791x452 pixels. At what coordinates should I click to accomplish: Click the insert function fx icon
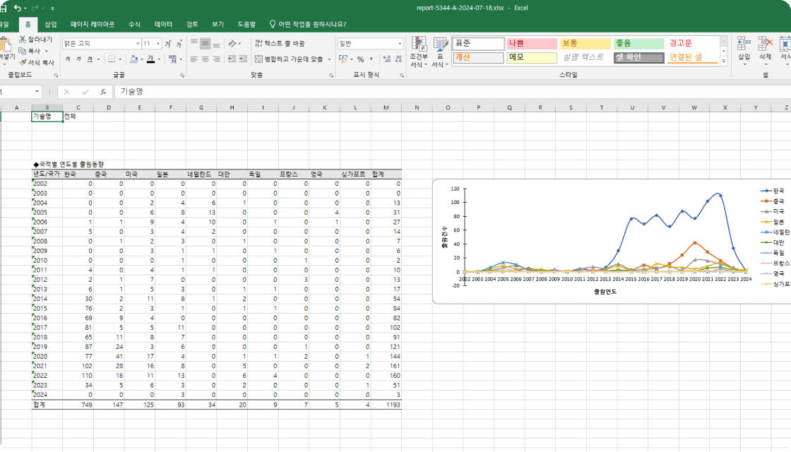pyautogui.click(x=103, y=92)
